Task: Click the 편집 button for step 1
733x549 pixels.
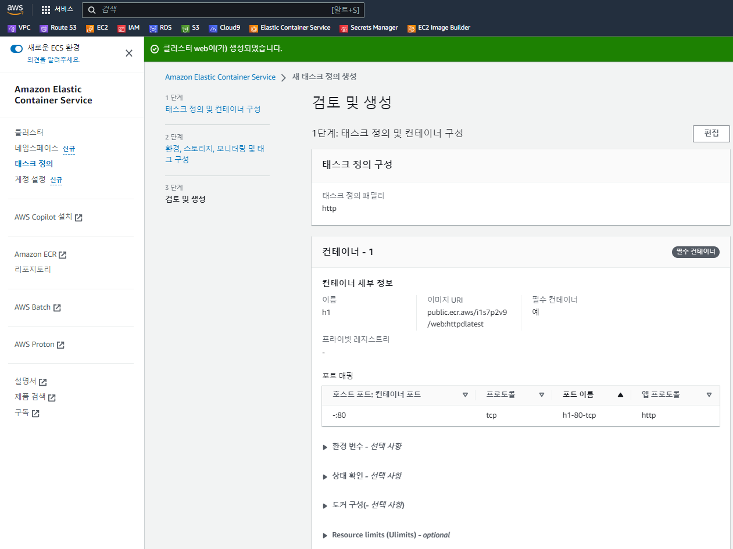Action: coord(711,133)
